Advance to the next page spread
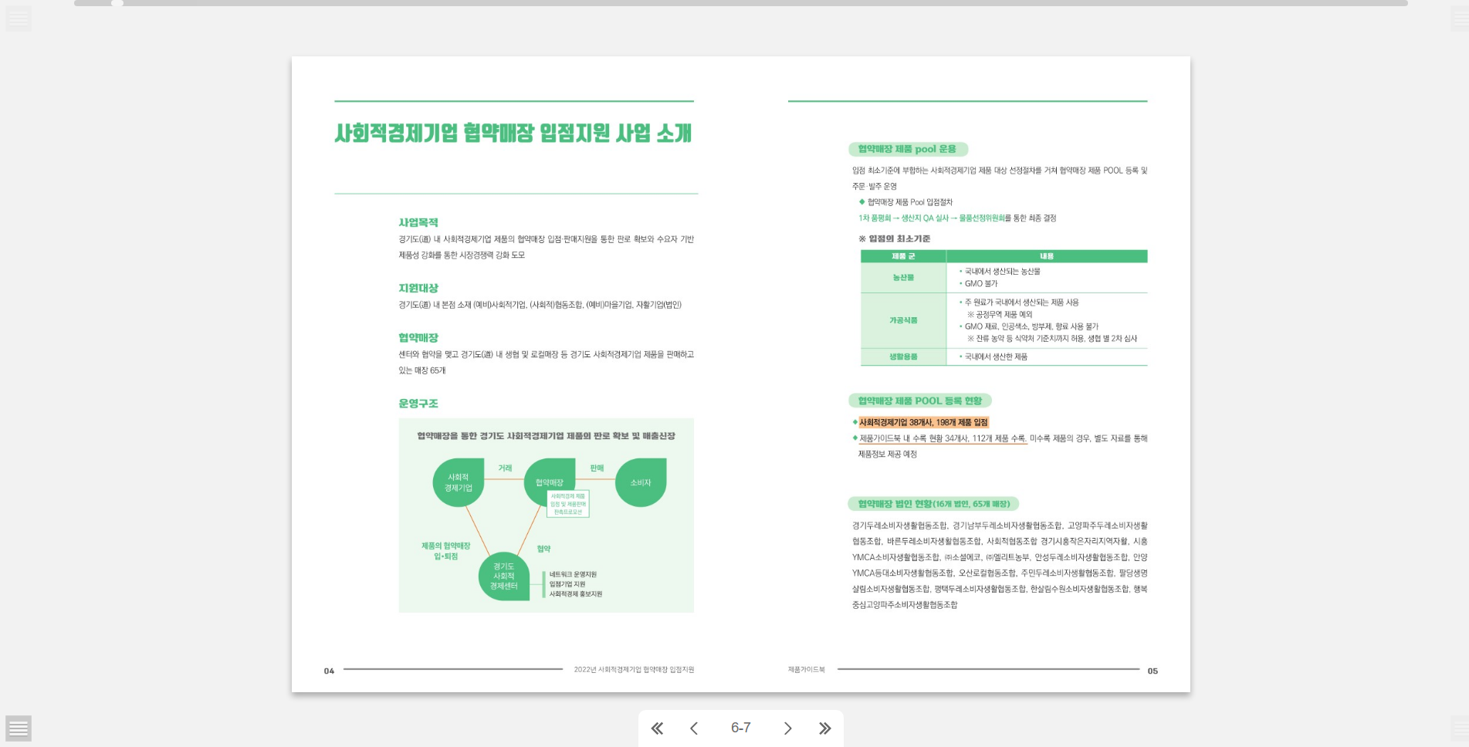 pyautogui.click(x=787, y=728)
